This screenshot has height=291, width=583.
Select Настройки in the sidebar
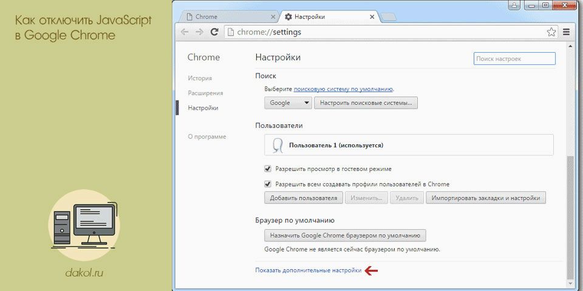point(203,108)
